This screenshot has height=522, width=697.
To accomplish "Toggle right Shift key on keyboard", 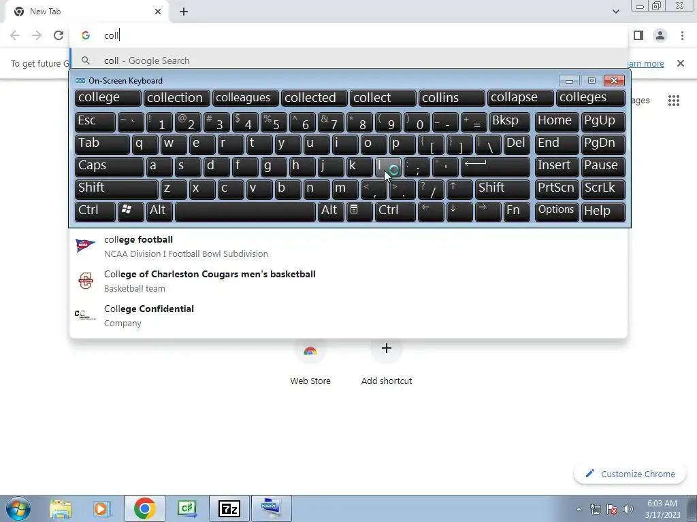I will (x=502, y=188).
